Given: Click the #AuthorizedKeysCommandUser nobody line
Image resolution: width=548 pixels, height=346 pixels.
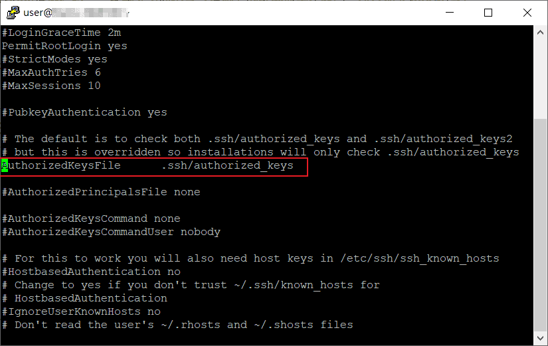Looking at the screenshot, I should coord(110,232).
